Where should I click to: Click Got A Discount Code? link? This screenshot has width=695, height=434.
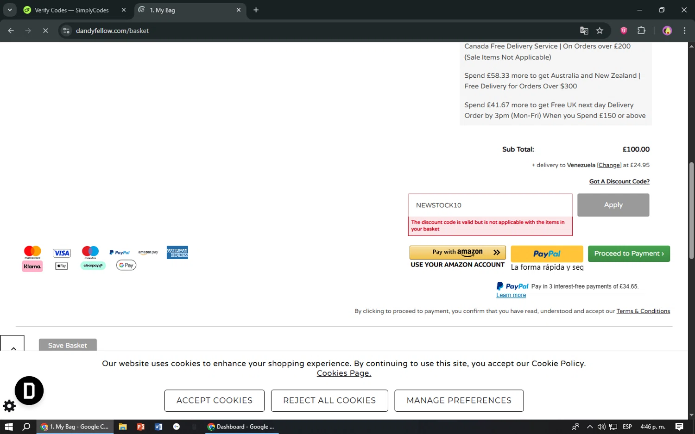(x=619, y=181)
